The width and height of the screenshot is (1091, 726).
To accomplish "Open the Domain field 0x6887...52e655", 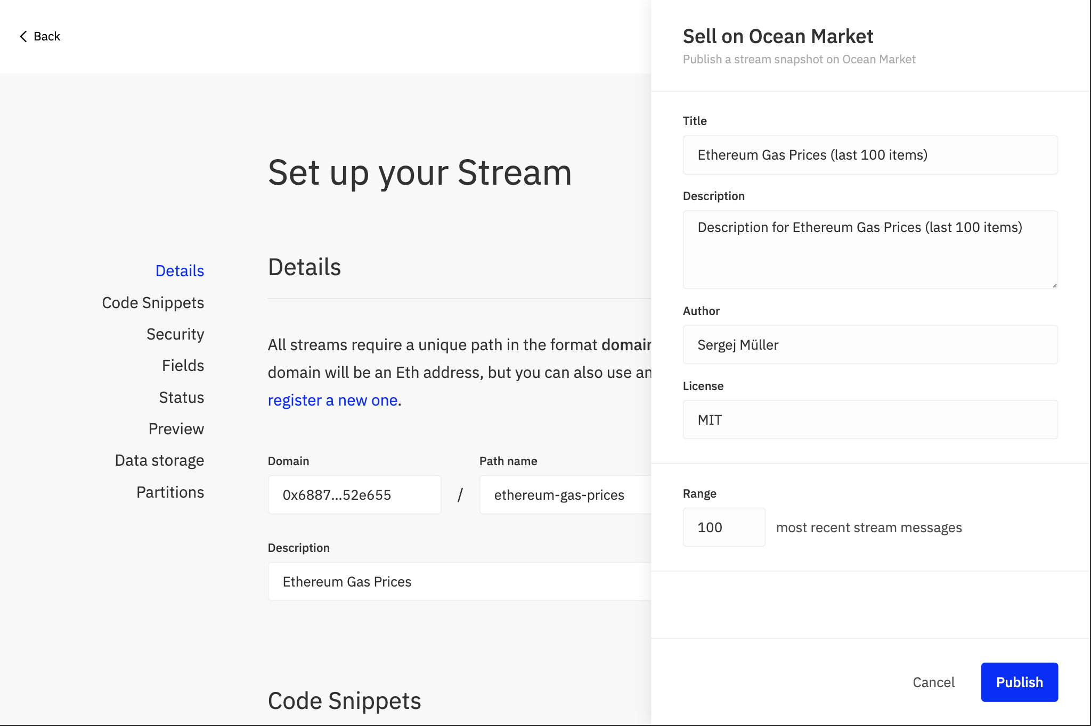I will (x=354, y=495).
